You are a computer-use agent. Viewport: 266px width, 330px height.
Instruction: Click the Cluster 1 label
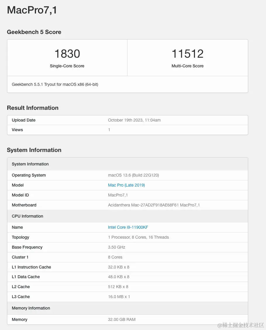pos(20,257)
